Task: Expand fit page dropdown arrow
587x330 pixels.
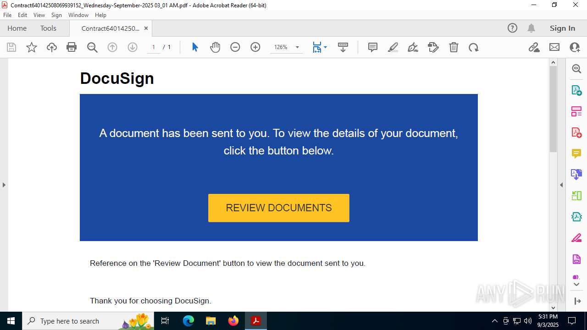Action: coord(325,47)
